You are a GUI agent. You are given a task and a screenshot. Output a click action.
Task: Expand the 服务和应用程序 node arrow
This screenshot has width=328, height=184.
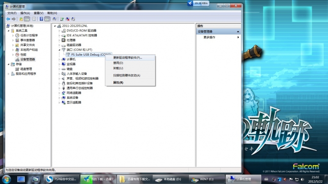point(9,74)
